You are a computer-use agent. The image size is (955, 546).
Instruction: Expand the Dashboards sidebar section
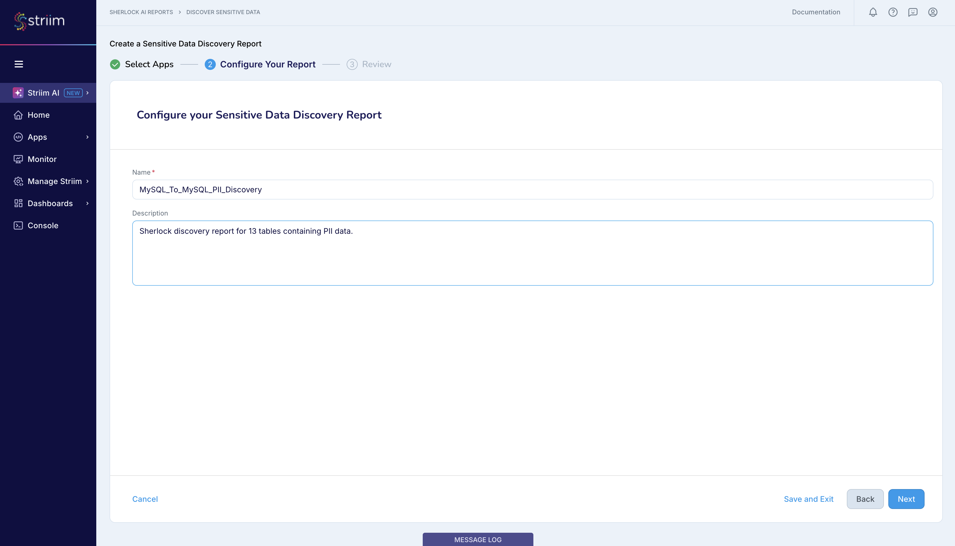(88, 203)
